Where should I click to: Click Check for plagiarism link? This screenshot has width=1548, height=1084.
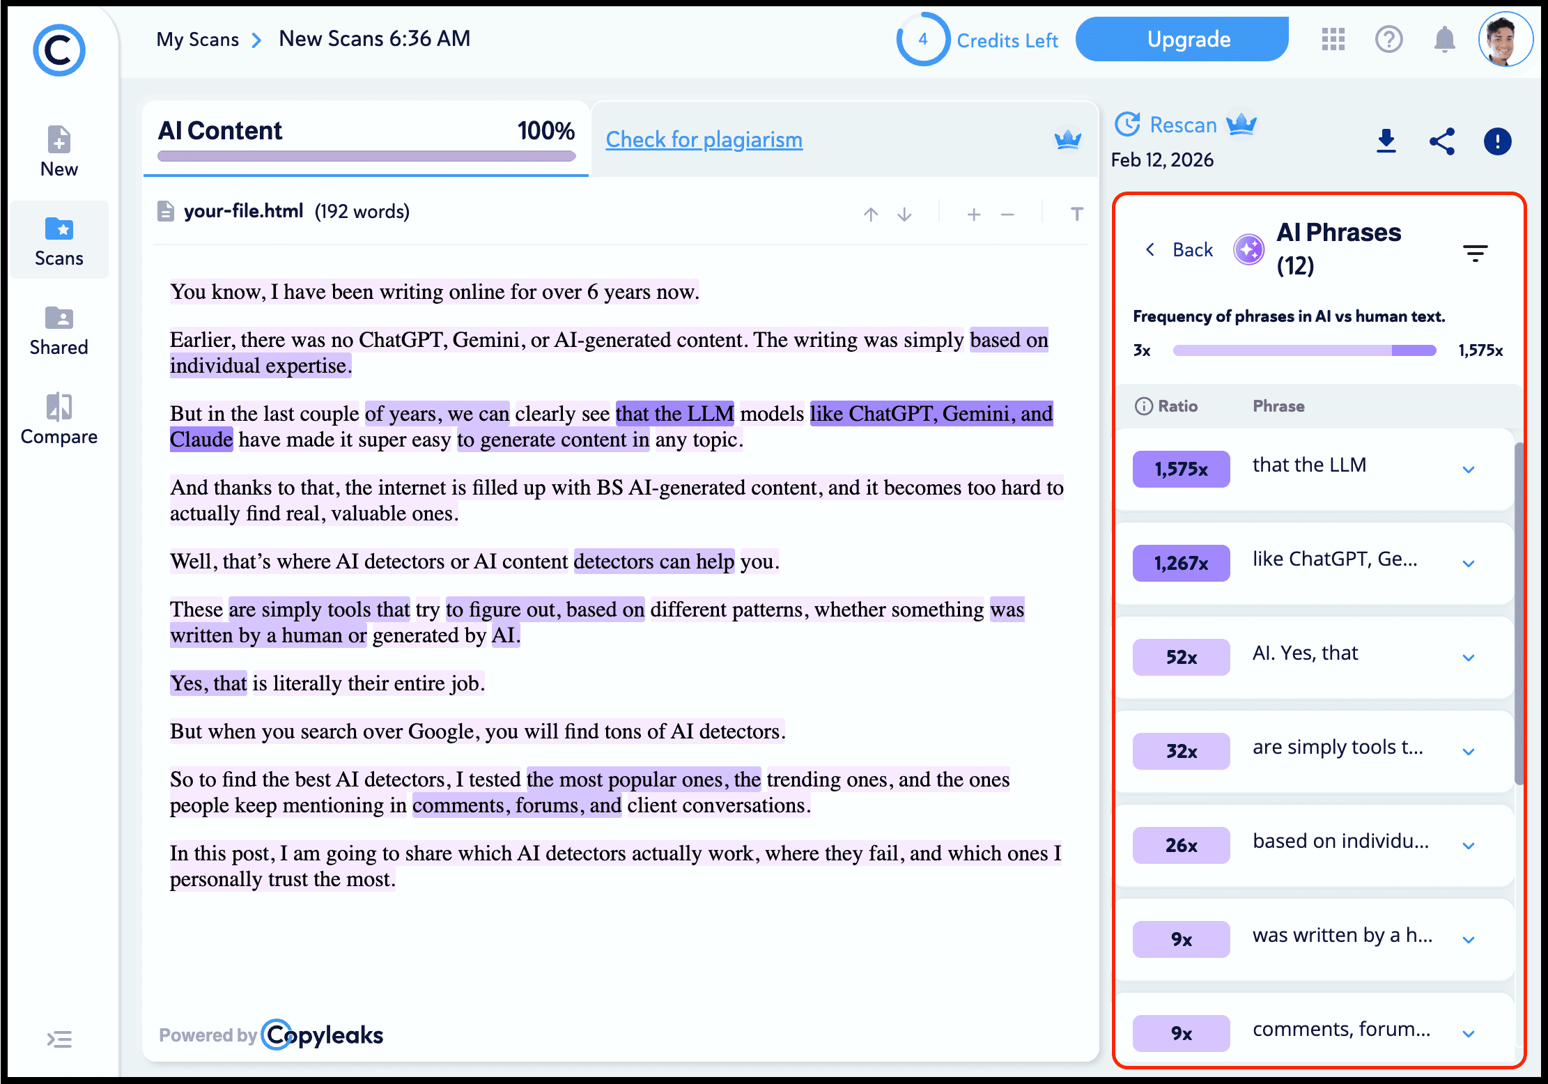click(704, 139)
